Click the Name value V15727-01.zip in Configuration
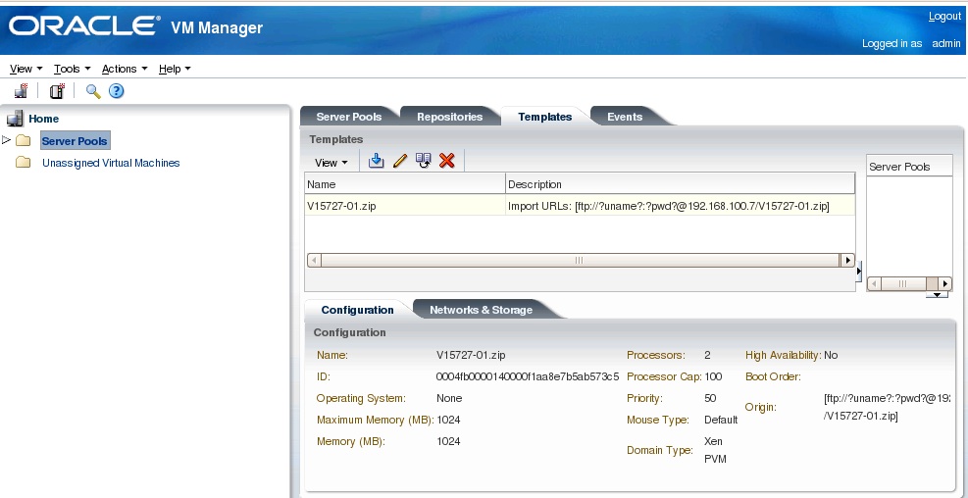This screenshot has width=968, height=498. click(471, 355)
